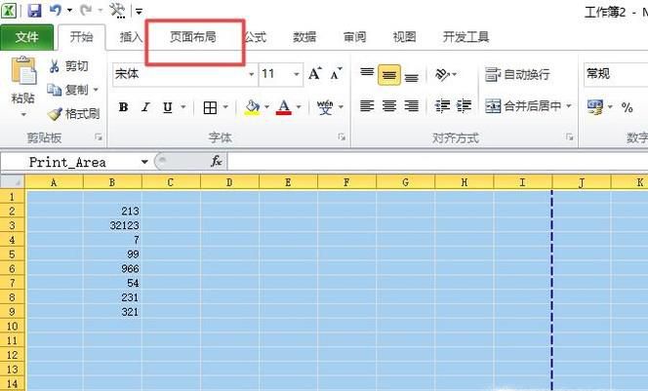This screenshot has height=391, width=648.
Task: Customize the quick access toolbar dropdown
Action: [139, 11]
